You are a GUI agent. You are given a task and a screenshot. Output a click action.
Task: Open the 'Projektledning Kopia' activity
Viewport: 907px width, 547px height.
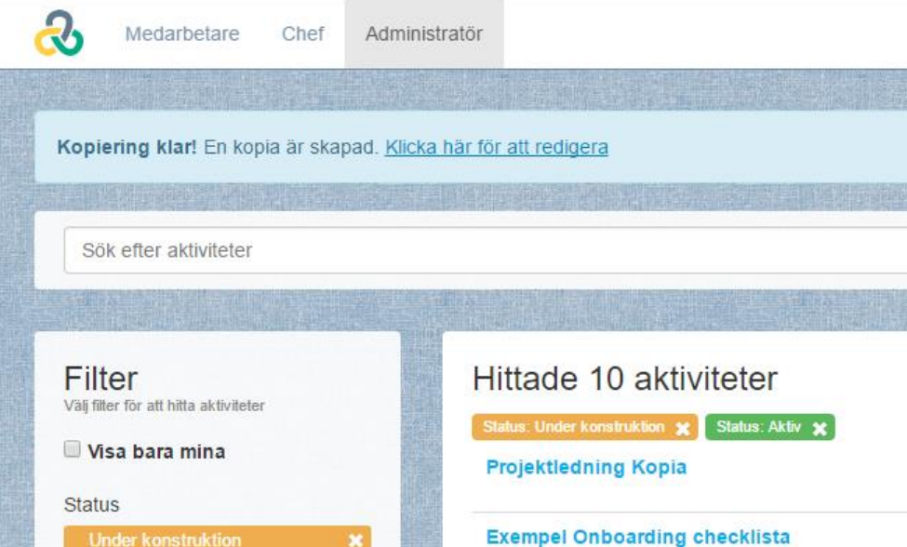point(586,467)
